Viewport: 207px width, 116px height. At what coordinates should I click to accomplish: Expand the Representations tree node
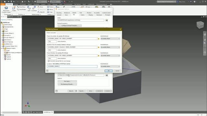click(x=2, y=27)
